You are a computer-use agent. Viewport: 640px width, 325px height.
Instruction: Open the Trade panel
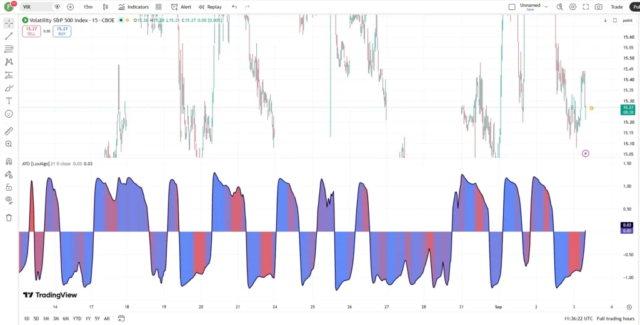616,7
